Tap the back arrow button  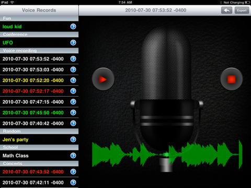point(226,10)
